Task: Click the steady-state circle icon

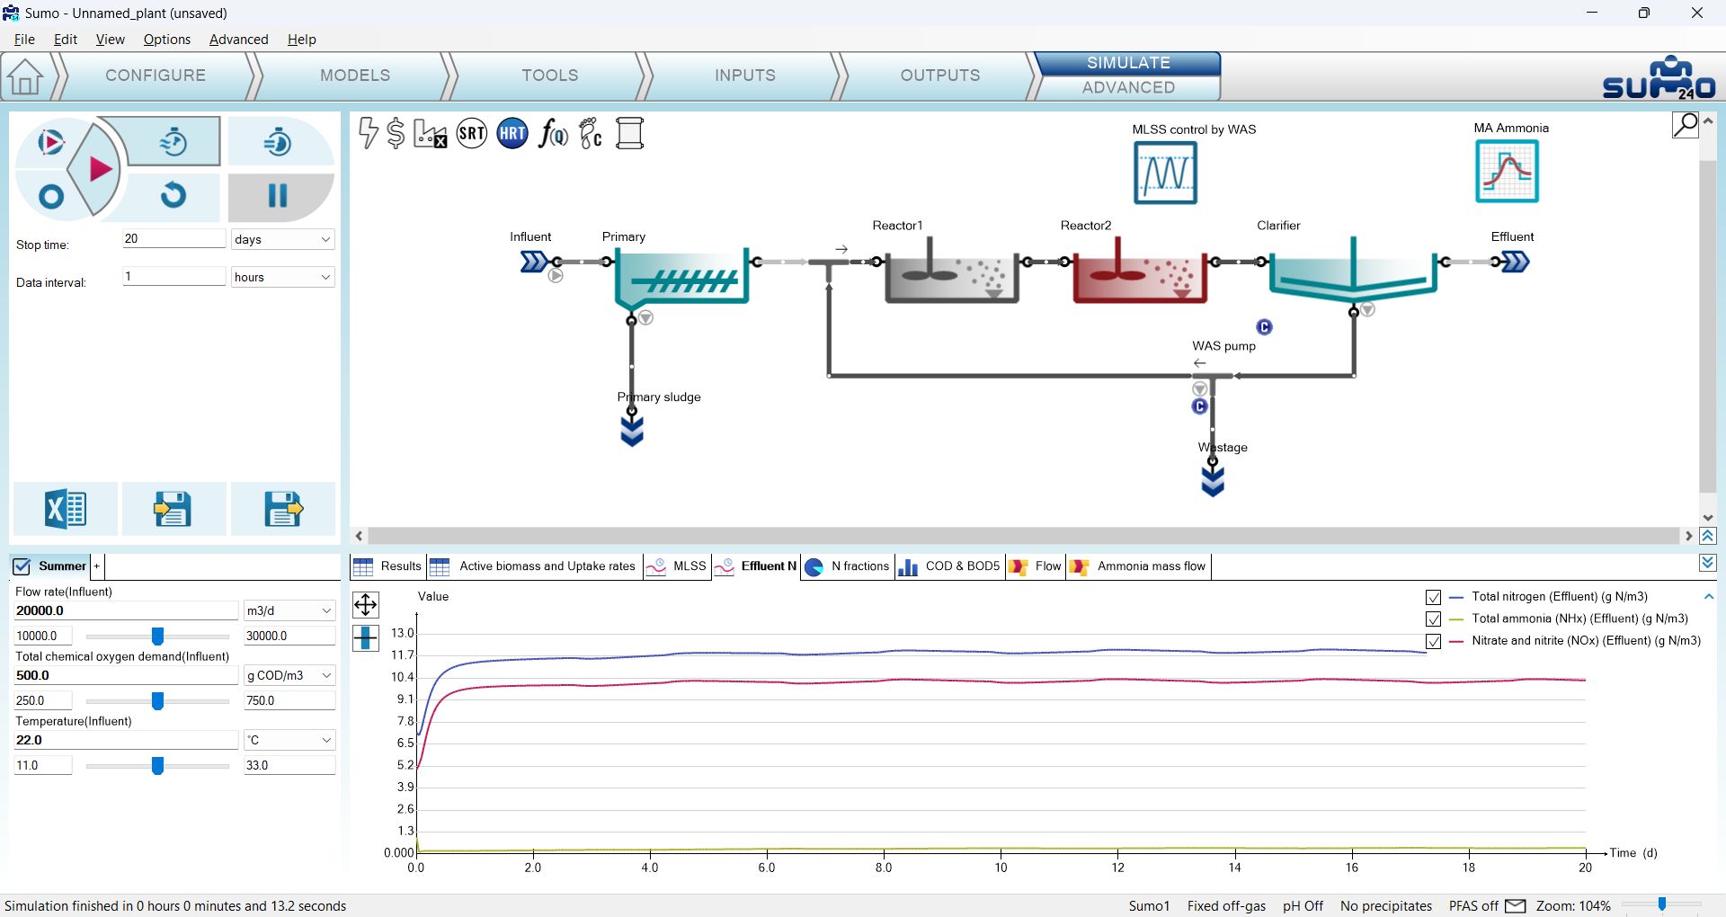Action: tap(51, 197)
